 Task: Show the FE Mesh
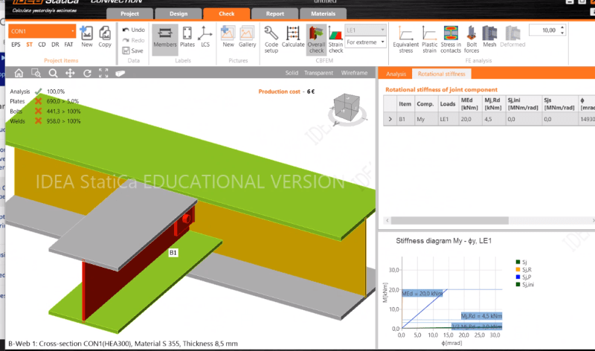(489, 36)
